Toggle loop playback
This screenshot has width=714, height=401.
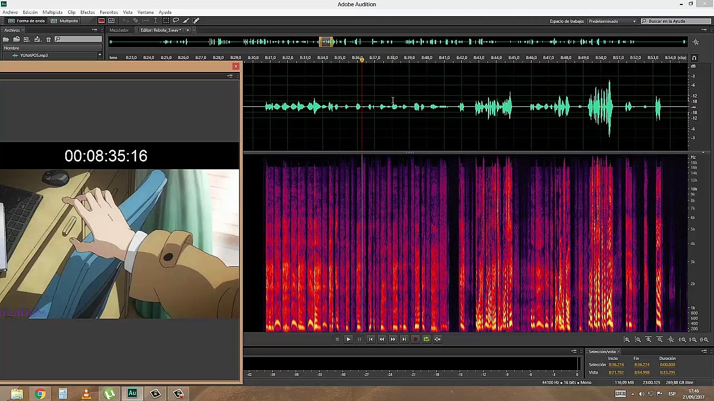point(426,339)
